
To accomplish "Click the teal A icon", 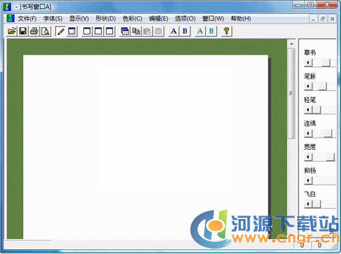I will click(200, 31).
